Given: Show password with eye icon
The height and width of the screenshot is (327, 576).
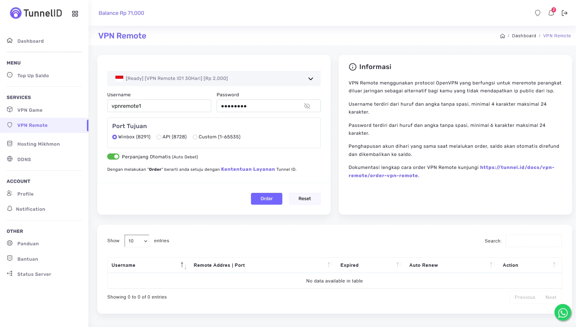Looking at the screenshot, I should [307, 106].
